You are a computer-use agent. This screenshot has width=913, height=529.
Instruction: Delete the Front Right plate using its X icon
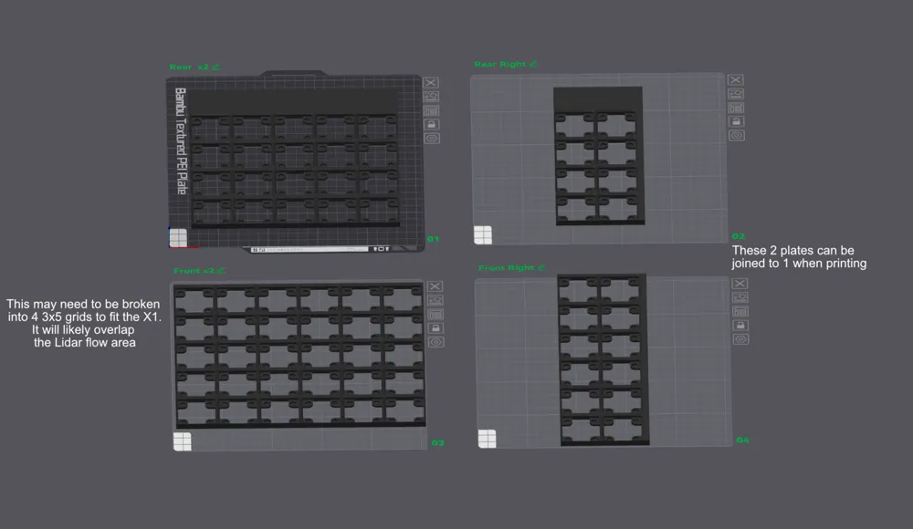[740, 283]
